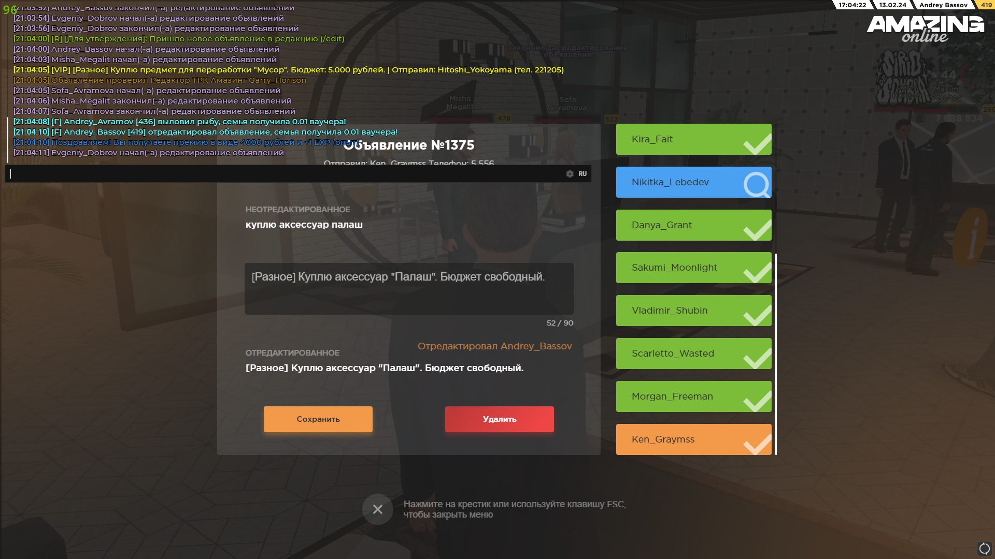This screenshot has width=995, height=559.
Task: Click the announcement list scrollbar
Action: [x=776, y=354]
